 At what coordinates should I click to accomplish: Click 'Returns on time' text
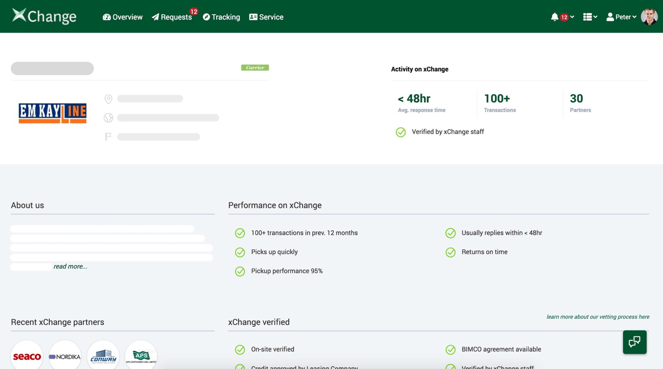[x=484, y=252]
